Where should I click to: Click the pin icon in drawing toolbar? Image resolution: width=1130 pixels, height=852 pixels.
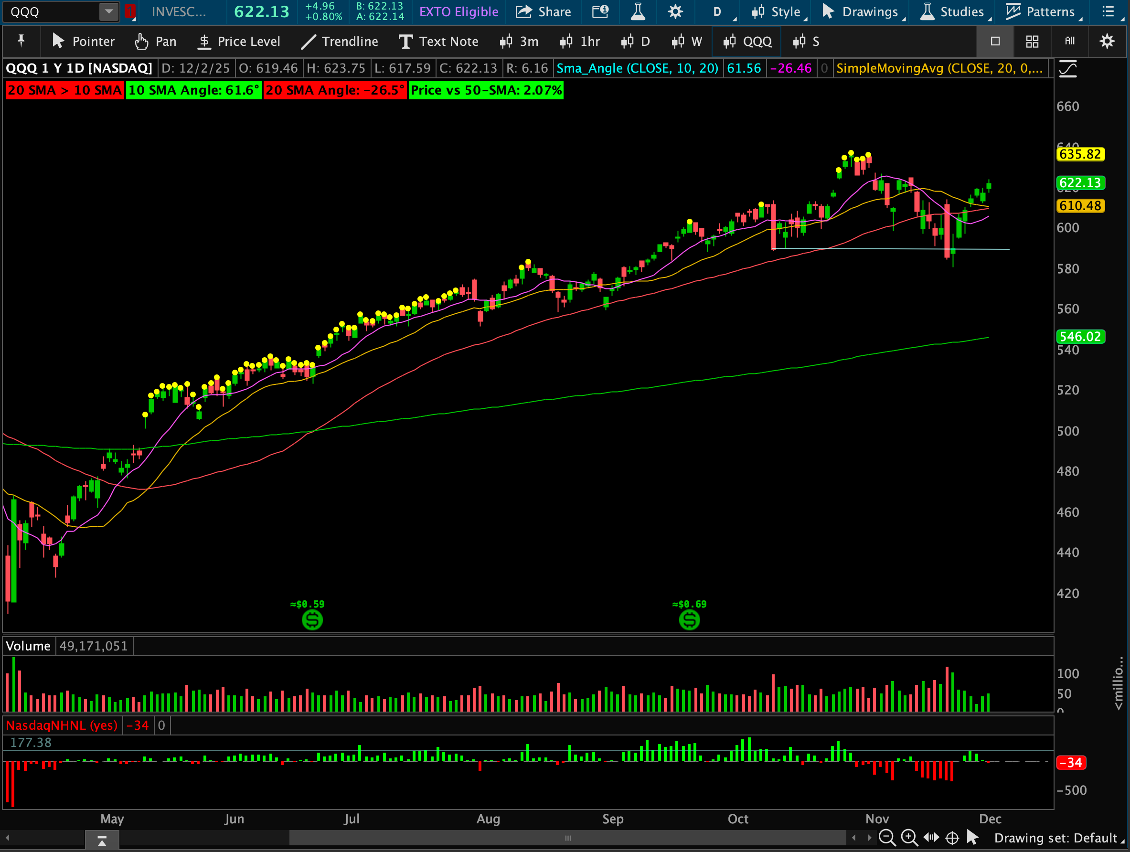[x=21, y=41]
